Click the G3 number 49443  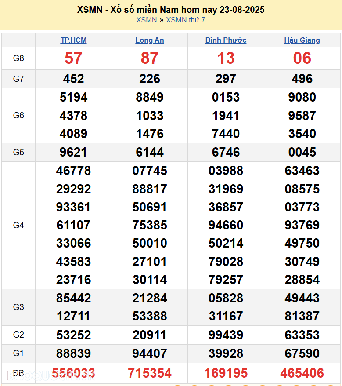(x=302, y=298)
